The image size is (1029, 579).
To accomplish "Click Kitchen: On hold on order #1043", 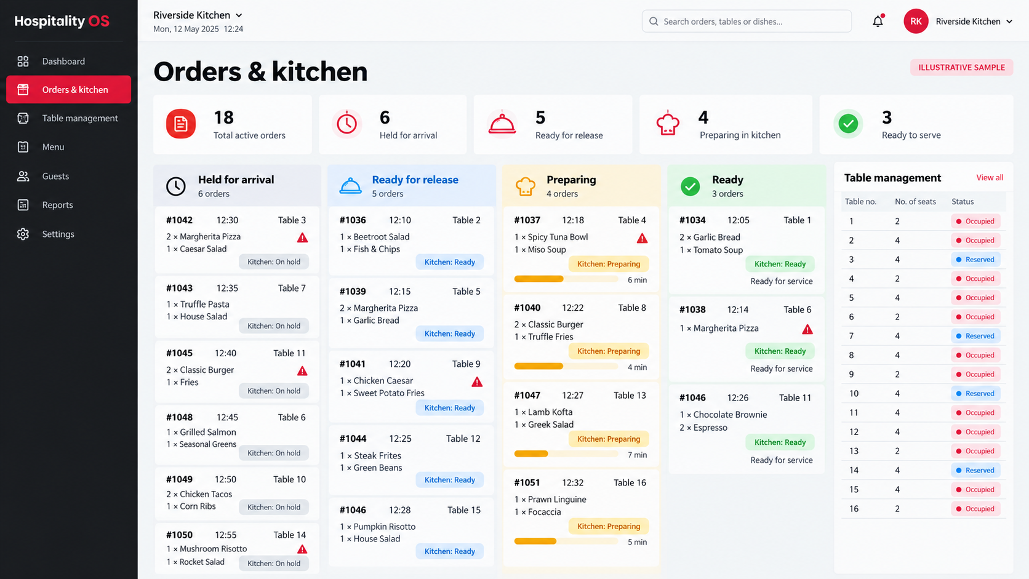I will tap(274, 326).
